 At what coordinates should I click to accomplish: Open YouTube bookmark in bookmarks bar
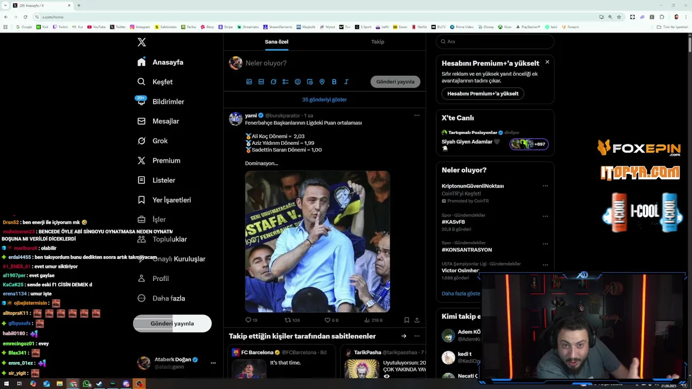click(97, 27)
